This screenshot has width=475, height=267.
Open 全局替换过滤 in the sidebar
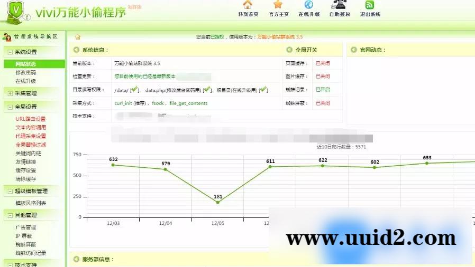click(x=31, y=145)
